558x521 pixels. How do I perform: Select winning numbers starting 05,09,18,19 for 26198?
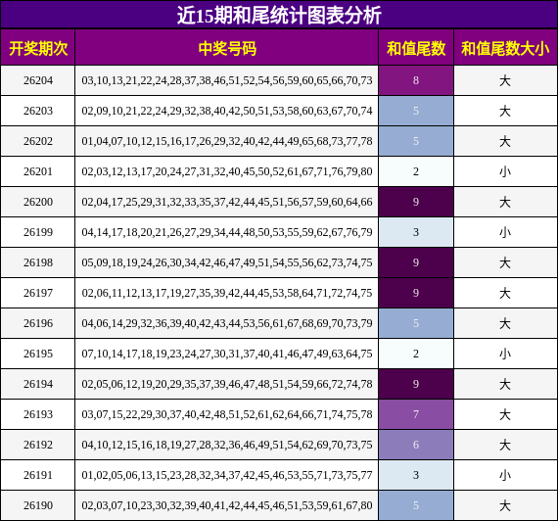tap(227, 262)
